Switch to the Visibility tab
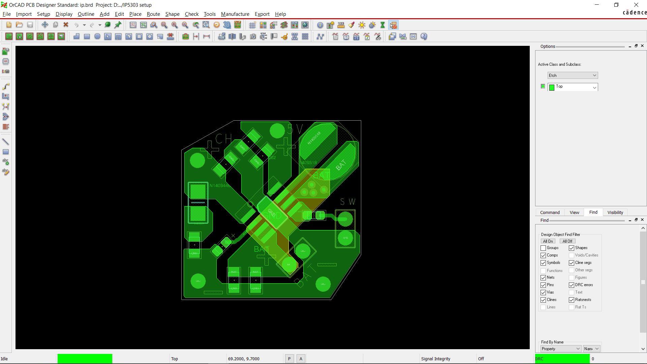The width and height of the screenshot is (647, 364). tap(615, 213)
